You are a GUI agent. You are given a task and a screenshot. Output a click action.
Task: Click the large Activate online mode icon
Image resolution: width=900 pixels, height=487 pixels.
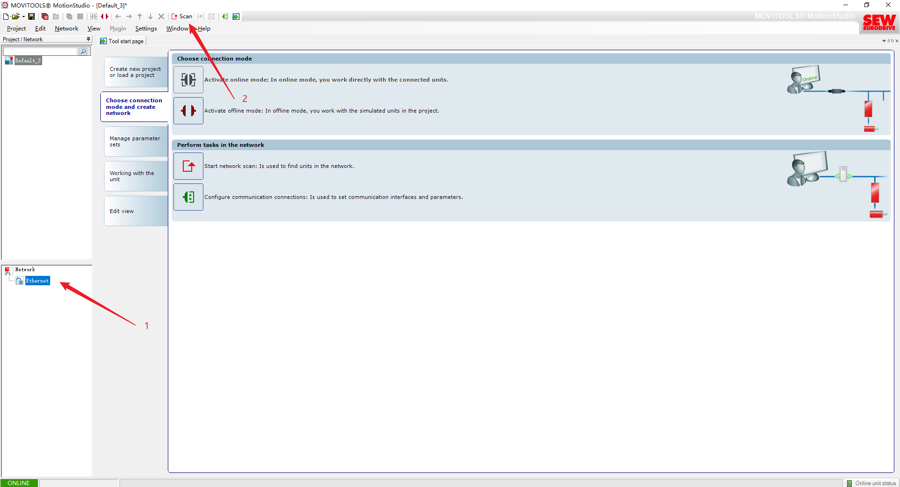click(x=188, y=80)
